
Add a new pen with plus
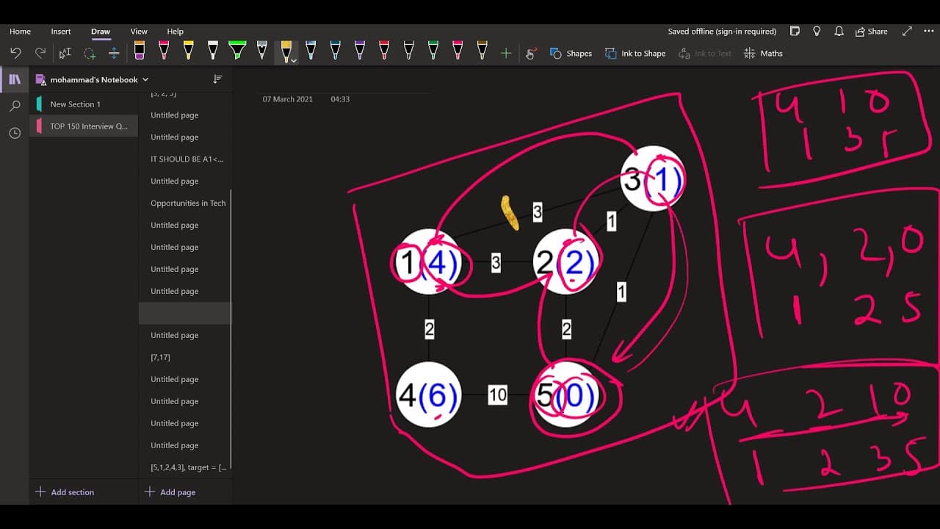coord(506,53)
